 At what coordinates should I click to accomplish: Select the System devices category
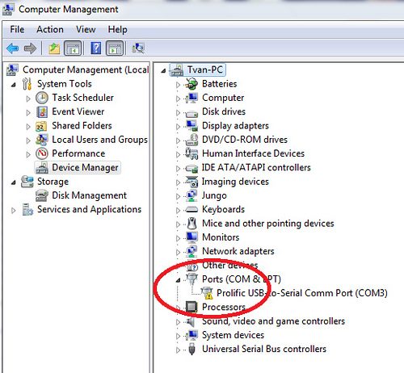tap(233, 335)
